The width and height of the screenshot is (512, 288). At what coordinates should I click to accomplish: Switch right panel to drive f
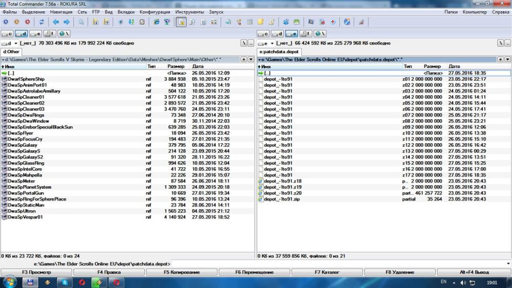point(306,34)
